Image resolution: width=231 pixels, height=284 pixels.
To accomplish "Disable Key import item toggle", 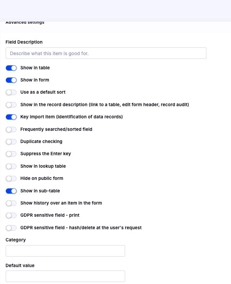I will point(11,117).
